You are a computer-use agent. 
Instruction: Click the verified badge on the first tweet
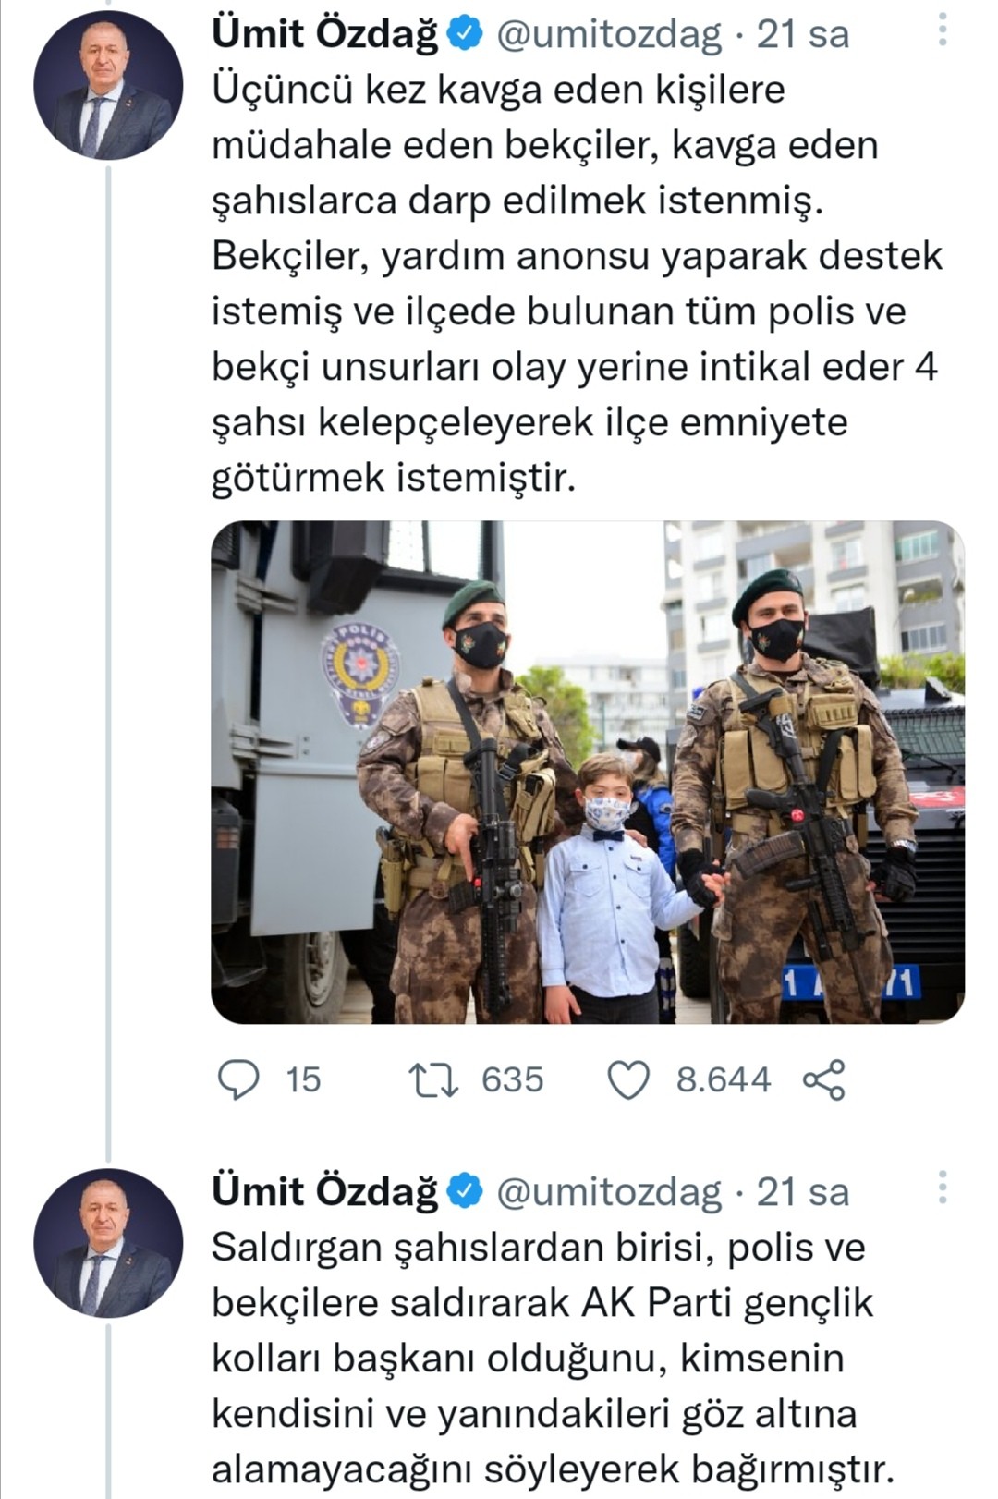click(465, 34)
